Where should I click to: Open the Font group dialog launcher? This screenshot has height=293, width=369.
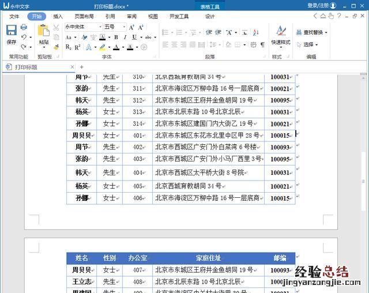(x=155, y=57)
